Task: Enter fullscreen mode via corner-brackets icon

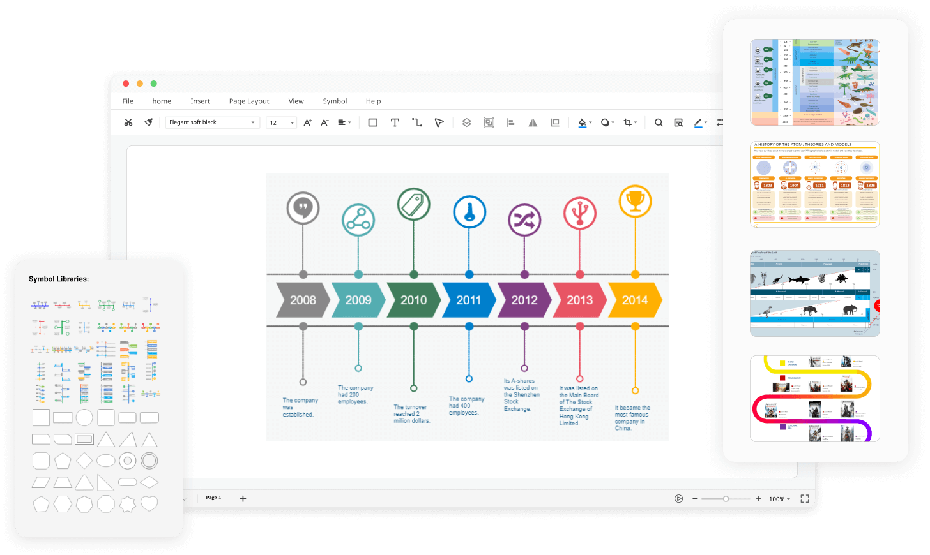Action: 805,499
